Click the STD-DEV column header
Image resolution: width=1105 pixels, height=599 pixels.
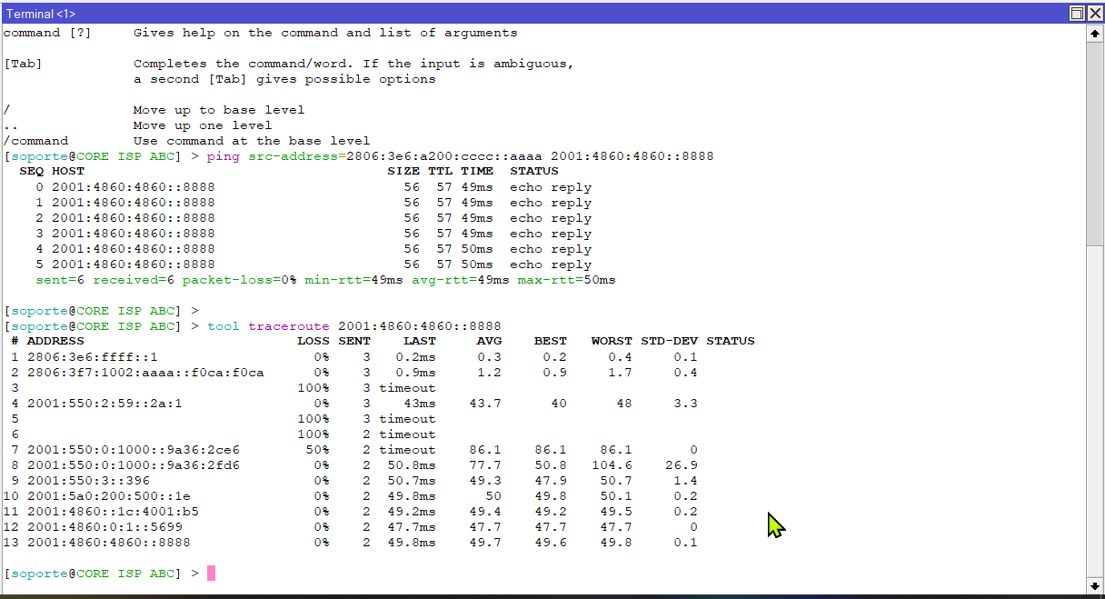pyautogui.click(x=669, y=342)
